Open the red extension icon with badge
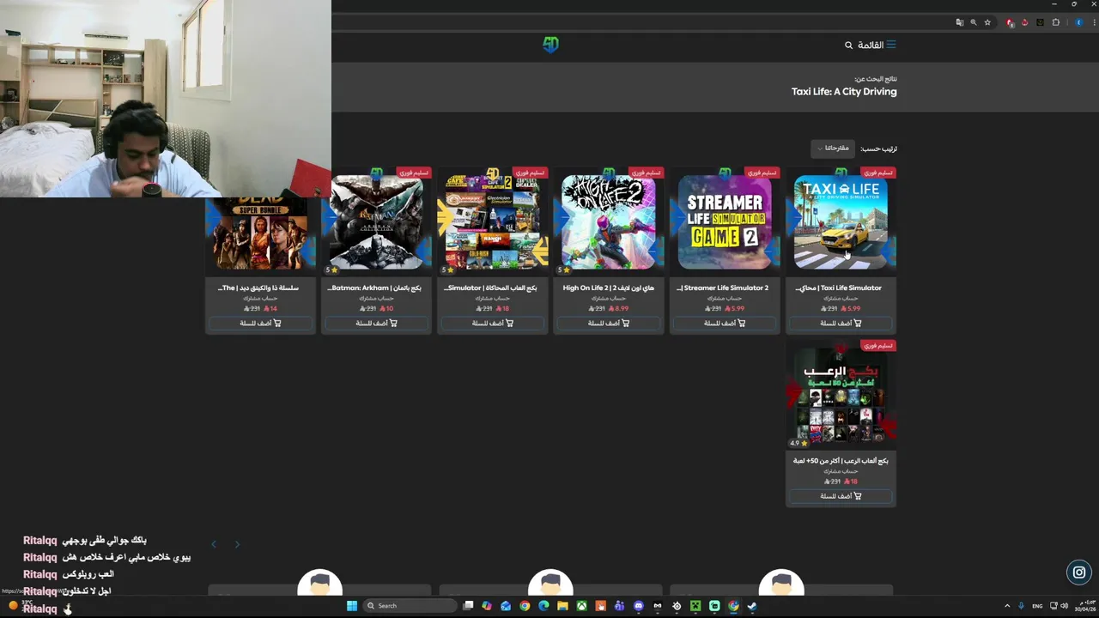 [x=1010, y=23]
